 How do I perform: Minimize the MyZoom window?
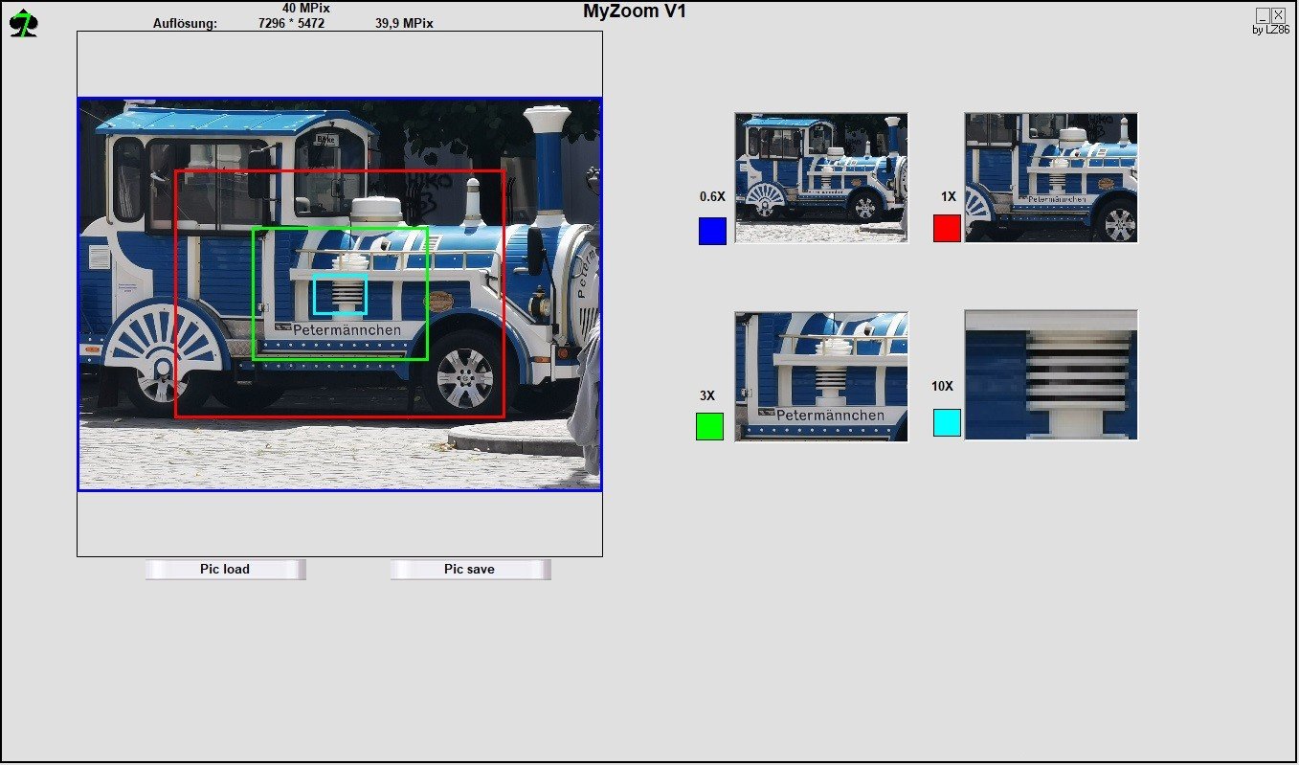pyautogui.click(x=1263, y=14)
